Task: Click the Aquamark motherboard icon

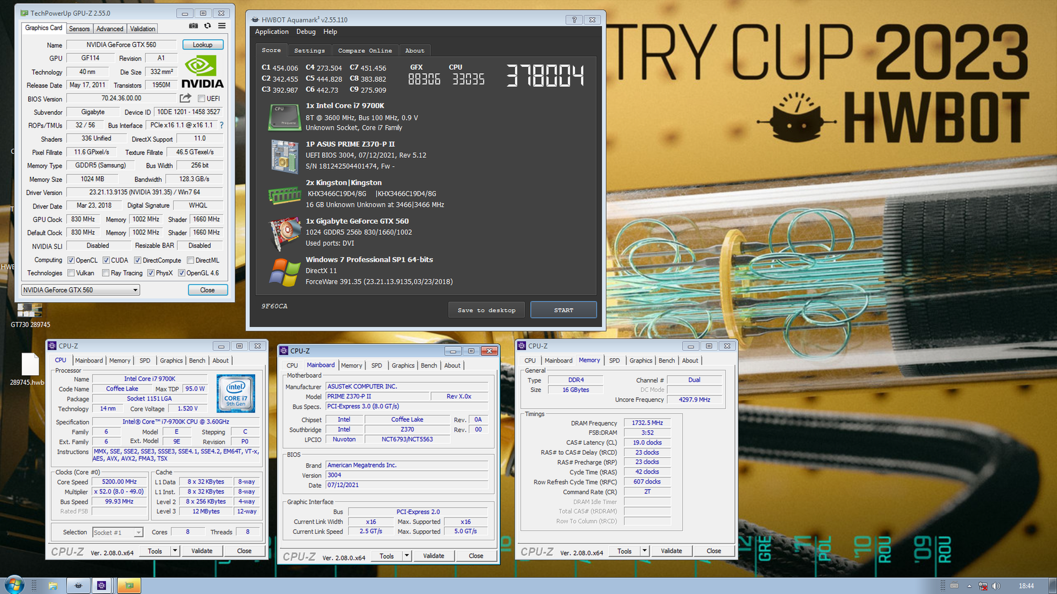Action: 285,156
